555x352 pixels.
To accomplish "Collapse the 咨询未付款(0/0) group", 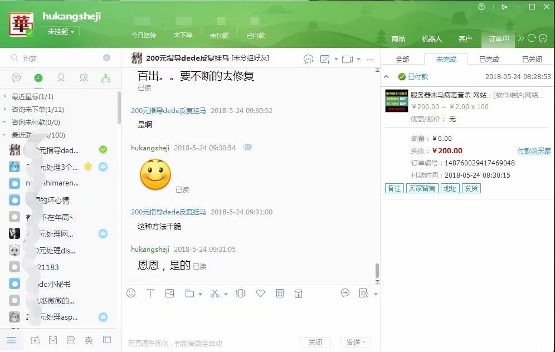I will click(4, 122).
